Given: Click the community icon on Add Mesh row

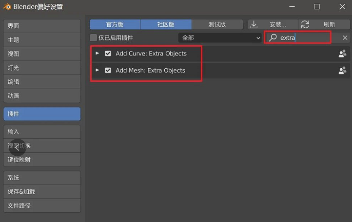Looking at the screenshot, I should coord(342,71).
